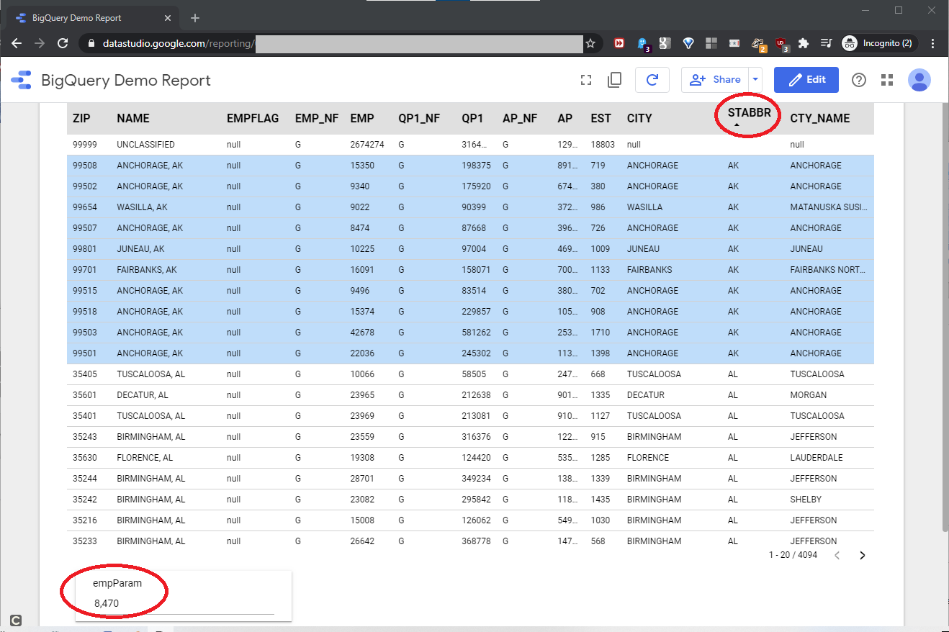Select the FAIRBANKS, AK name cell
Image resolution: width=949 pixels, height=632 pixels.
pos(147,270)
